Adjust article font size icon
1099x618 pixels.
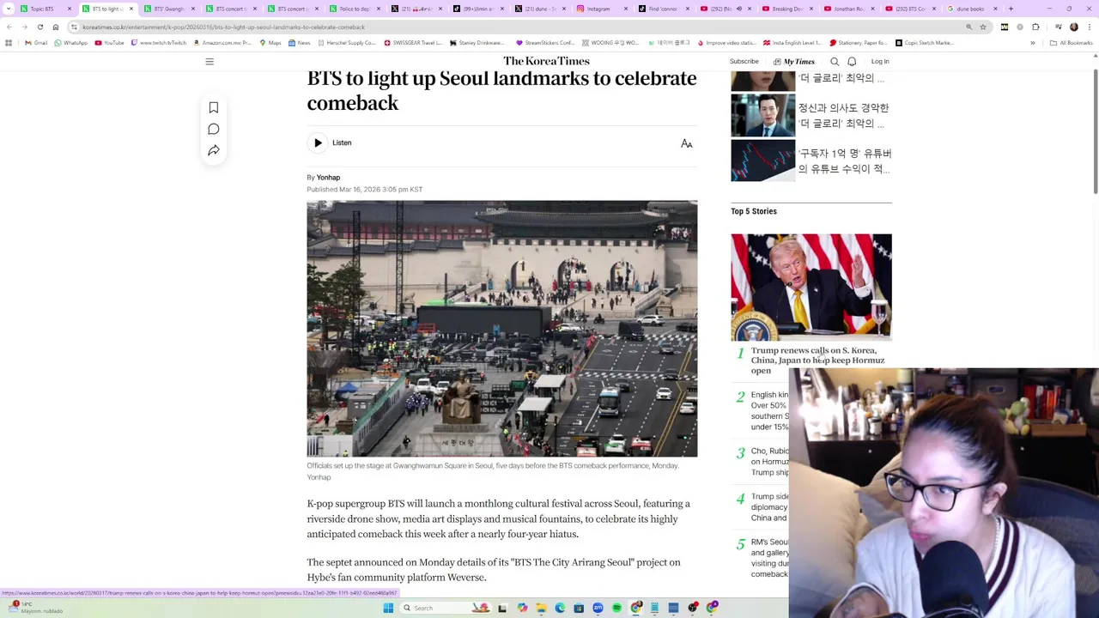click(x=687, y=143)
